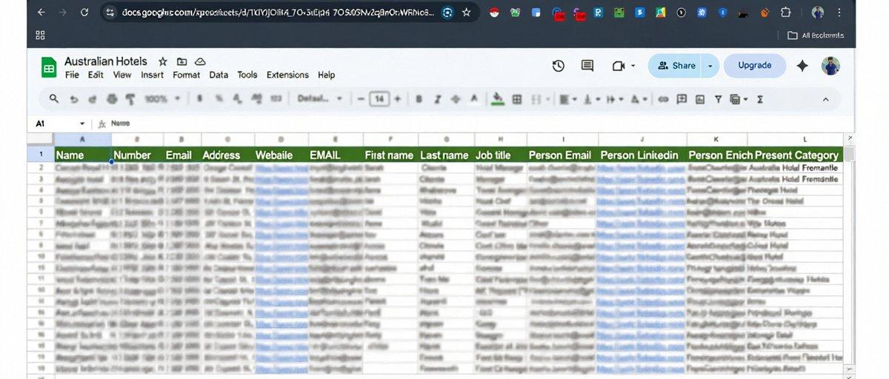Open the vertical align dropdown
This screenshot has width=889, height=379.
[592, 99]
